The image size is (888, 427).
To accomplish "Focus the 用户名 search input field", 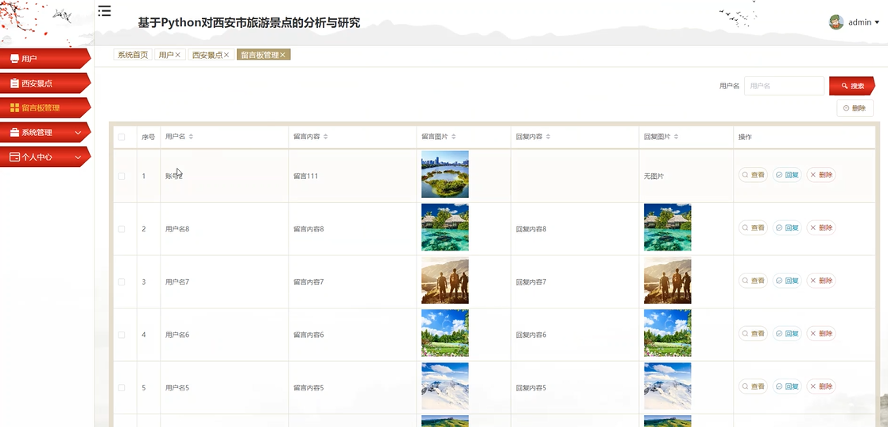I will tap(784, 86).
